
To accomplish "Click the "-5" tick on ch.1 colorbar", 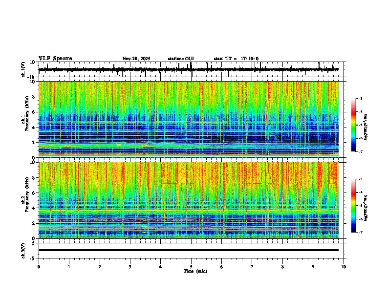I will (360, 125).
